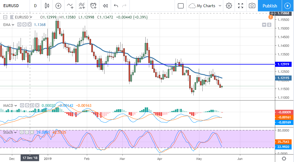This screenshot has width=294, height=162.
Task: Expand the Stoch legend dropdown arrow
Action: click(16, 132)
